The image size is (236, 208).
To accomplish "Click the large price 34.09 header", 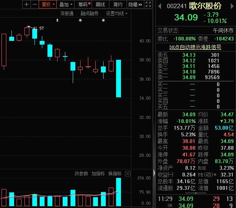I will (186, 17).
